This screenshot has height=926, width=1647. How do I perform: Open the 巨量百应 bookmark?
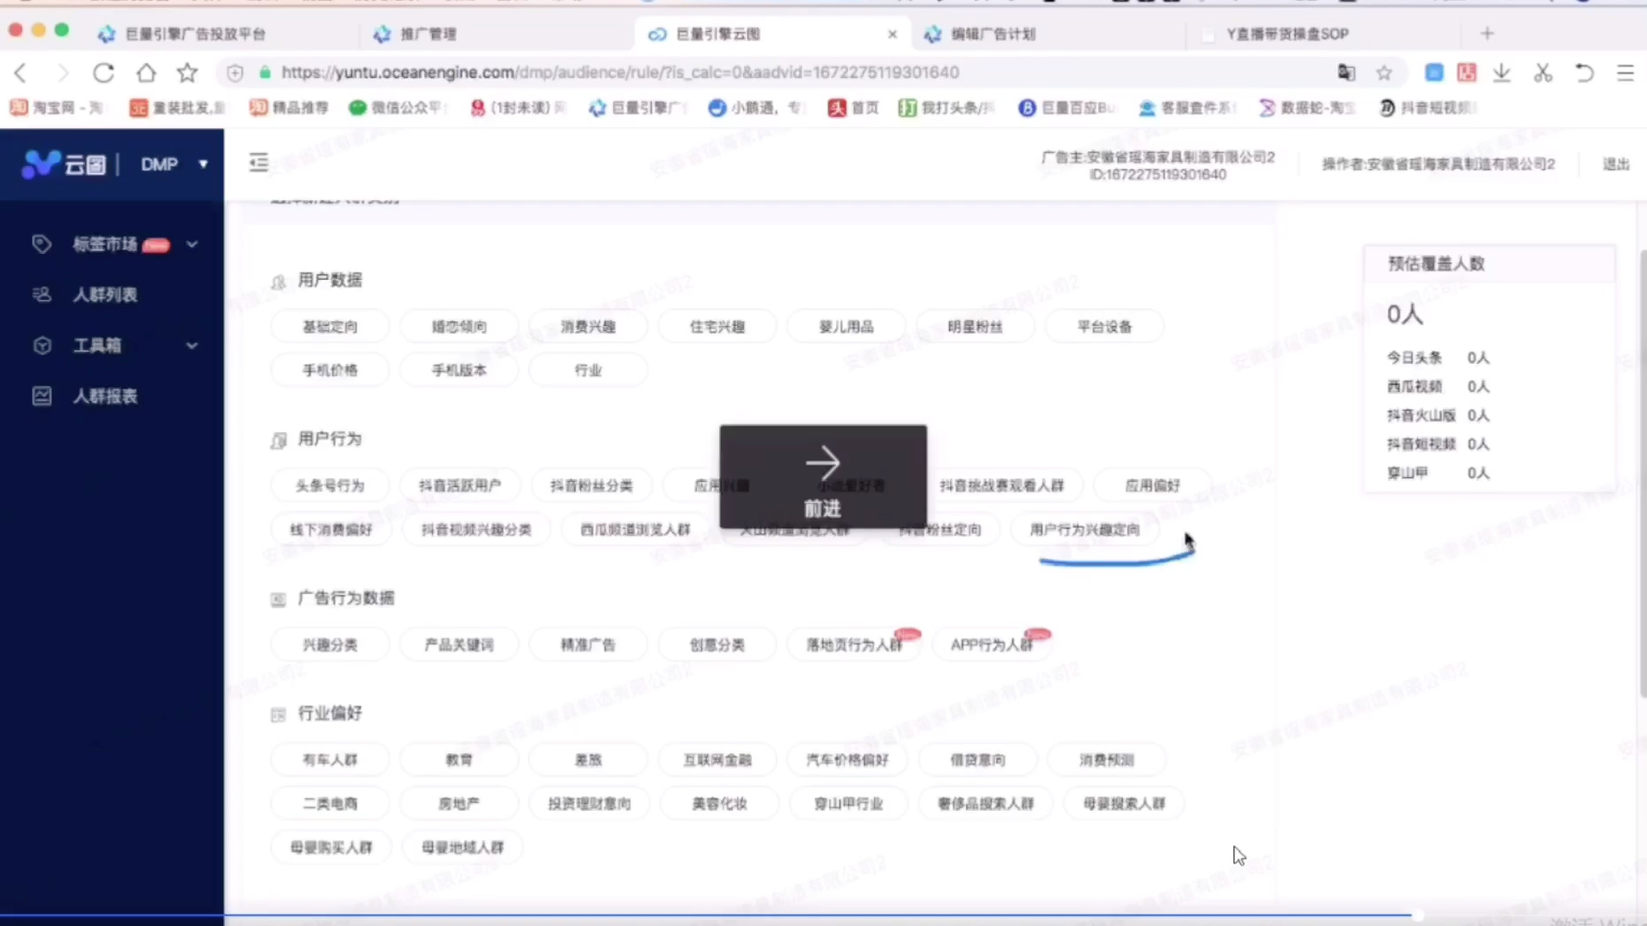[1067, 107]
